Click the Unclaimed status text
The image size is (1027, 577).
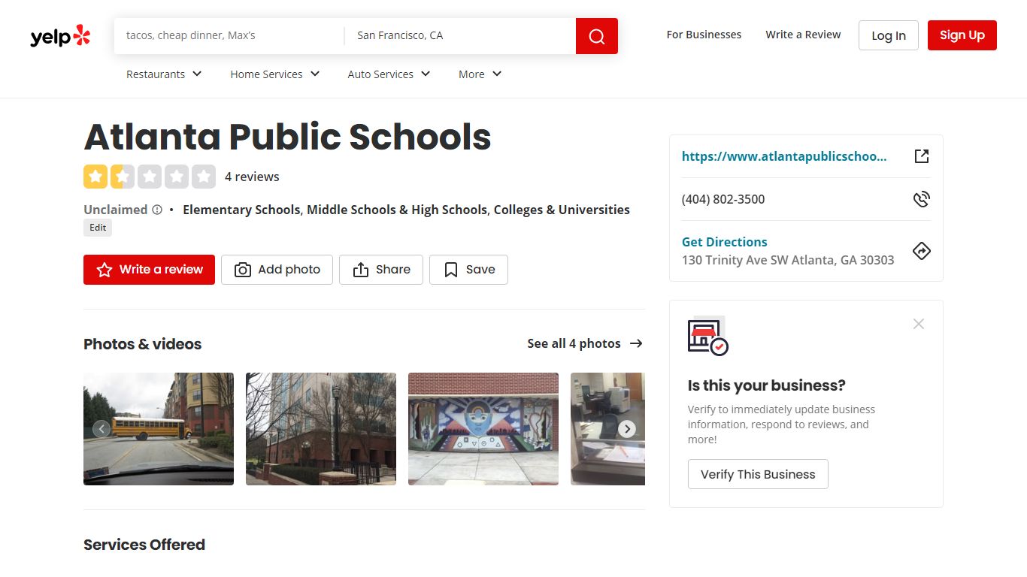tap(115, 210)
